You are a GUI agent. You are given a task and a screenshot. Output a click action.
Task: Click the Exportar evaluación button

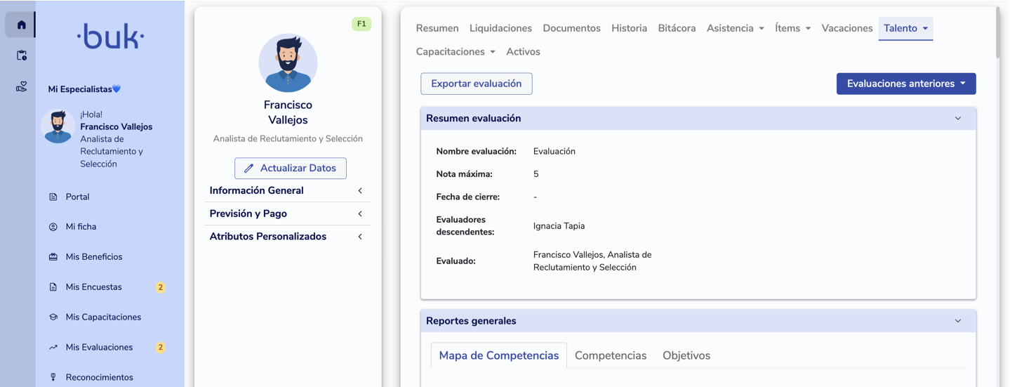click(x=476, y=84)
